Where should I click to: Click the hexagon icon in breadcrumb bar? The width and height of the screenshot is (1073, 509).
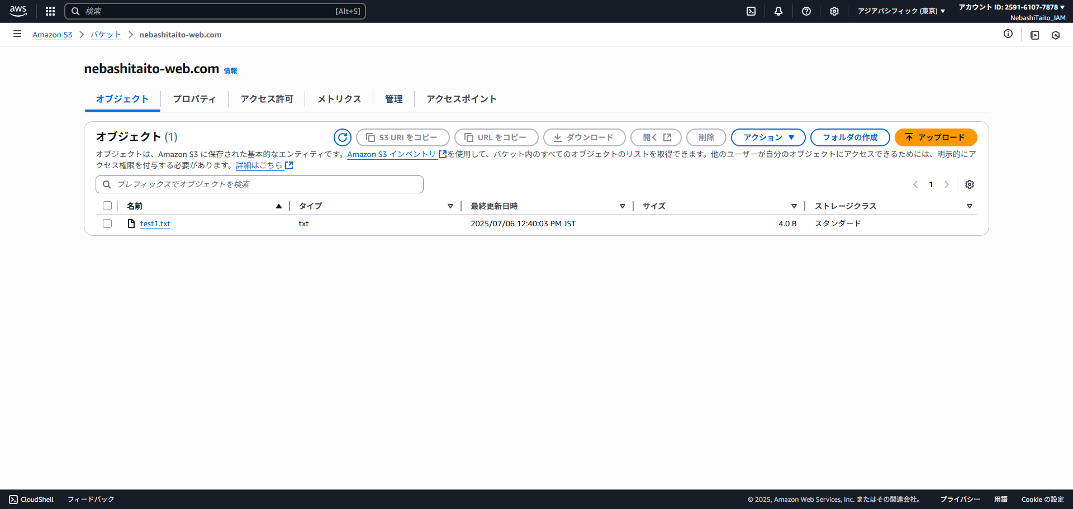click(1056, 35)
